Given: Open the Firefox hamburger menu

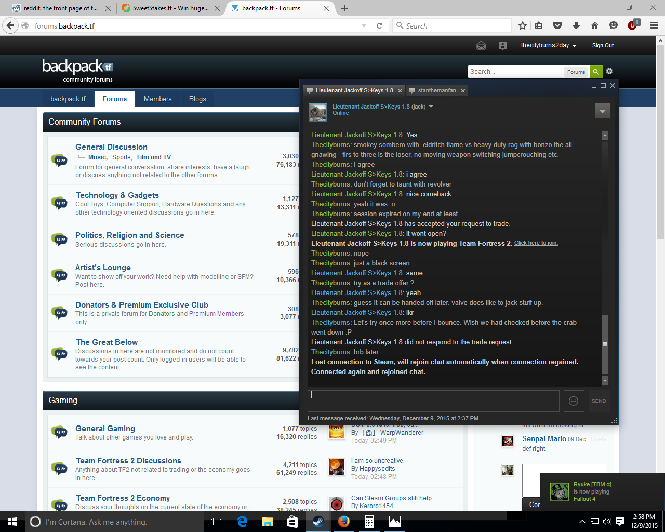Looking at the screenshot, I should [654, 25].
